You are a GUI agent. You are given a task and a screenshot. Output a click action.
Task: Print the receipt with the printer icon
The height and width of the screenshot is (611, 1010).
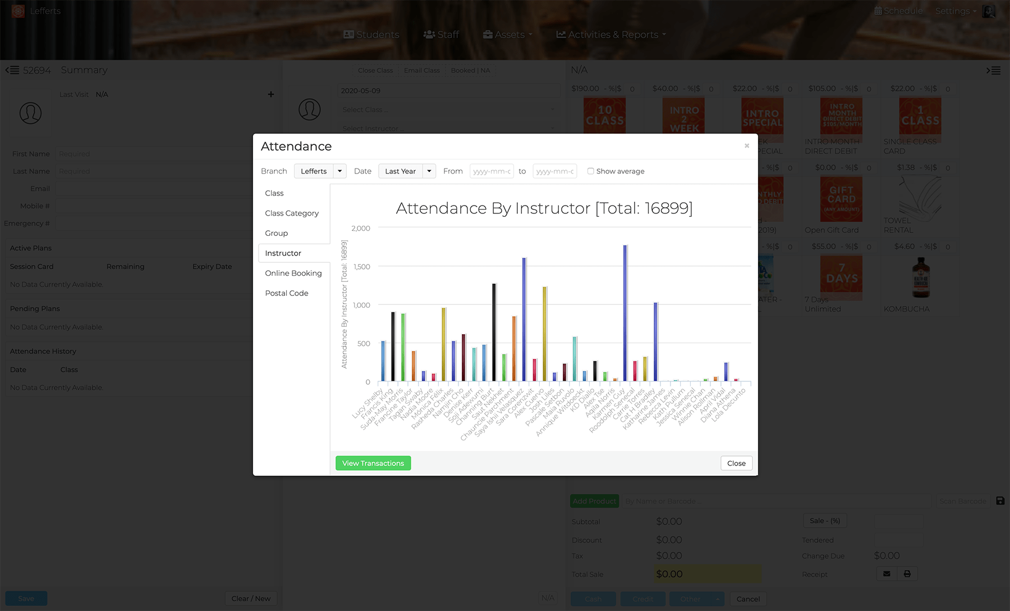pyautogui.click(x=907, y=574)
